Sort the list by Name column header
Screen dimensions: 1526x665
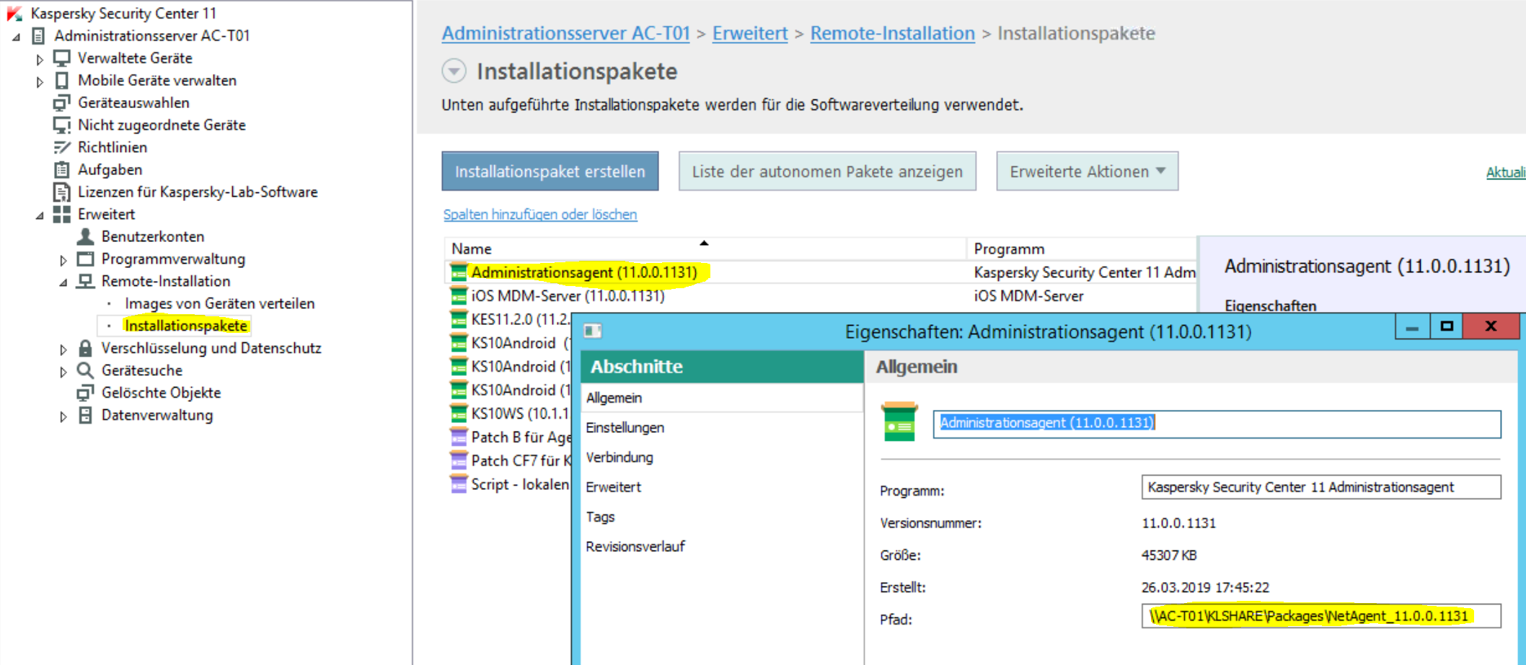click(x=705, y=249)
